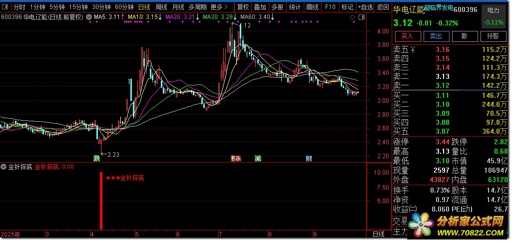The image size is (512, 241).
Task: Click the MA5: 3.11 indicator label
Action: [x=109, y=17]
